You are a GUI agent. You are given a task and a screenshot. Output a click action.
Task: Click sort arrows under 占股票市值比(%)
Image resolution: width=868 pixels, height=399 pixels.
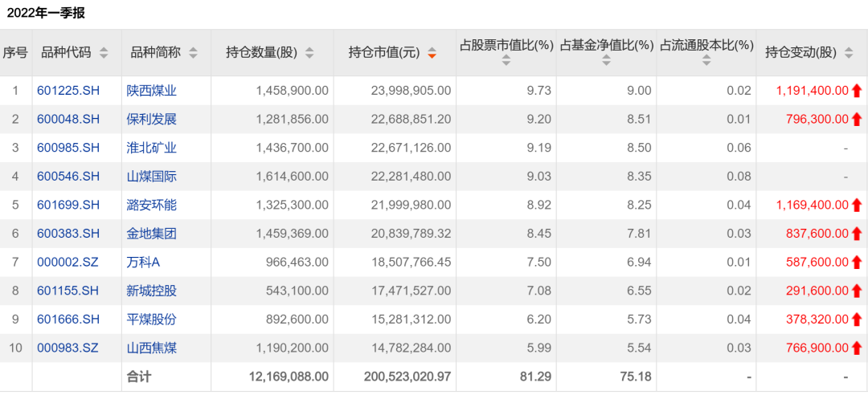(x=506, y=61)
